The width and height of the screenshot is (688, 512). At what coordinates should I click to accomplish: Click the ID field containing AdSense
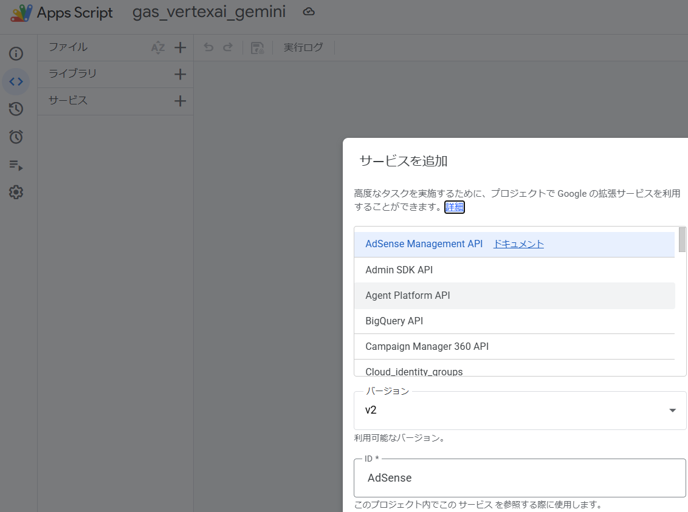[x=520, y=478]
